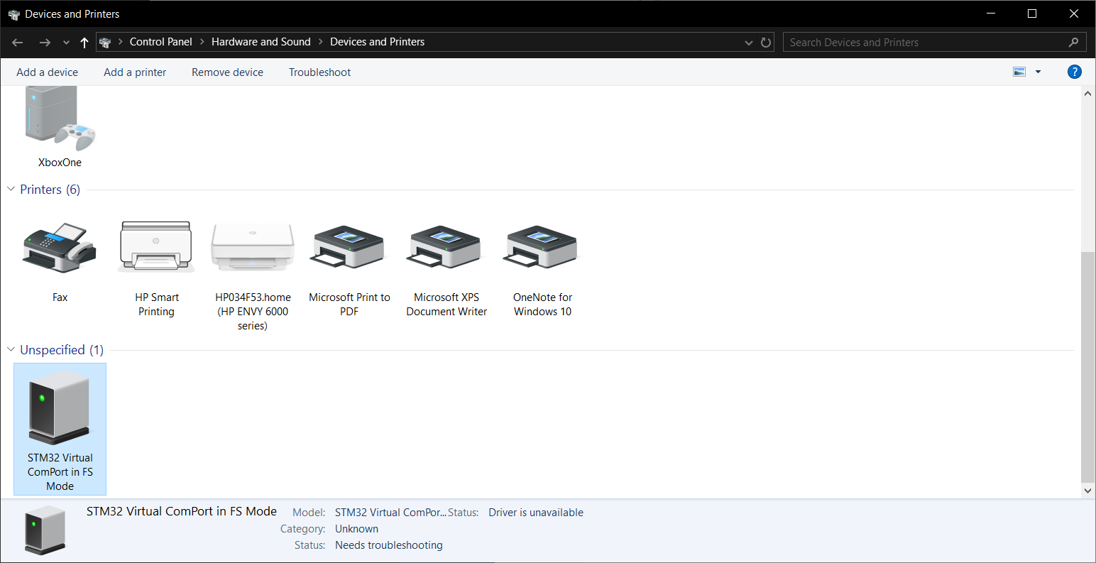Select the Fax printer icon
This screenshot has width=1096, height=563.
(x=60, y=246)
